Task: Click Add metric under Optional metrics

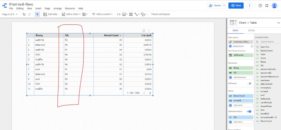Action: pos(241,122)
